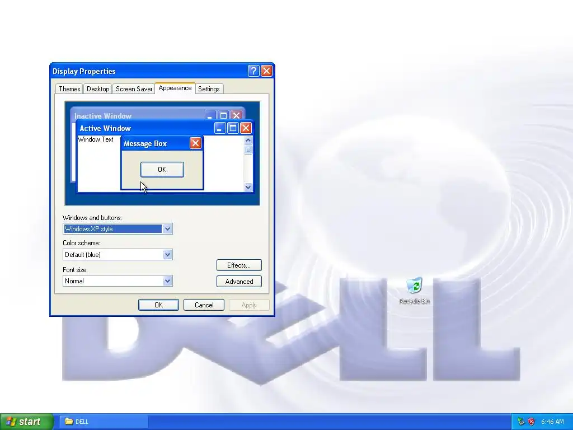Select the Appearance tab
This screenshot has width=573, height=430.
175,88
